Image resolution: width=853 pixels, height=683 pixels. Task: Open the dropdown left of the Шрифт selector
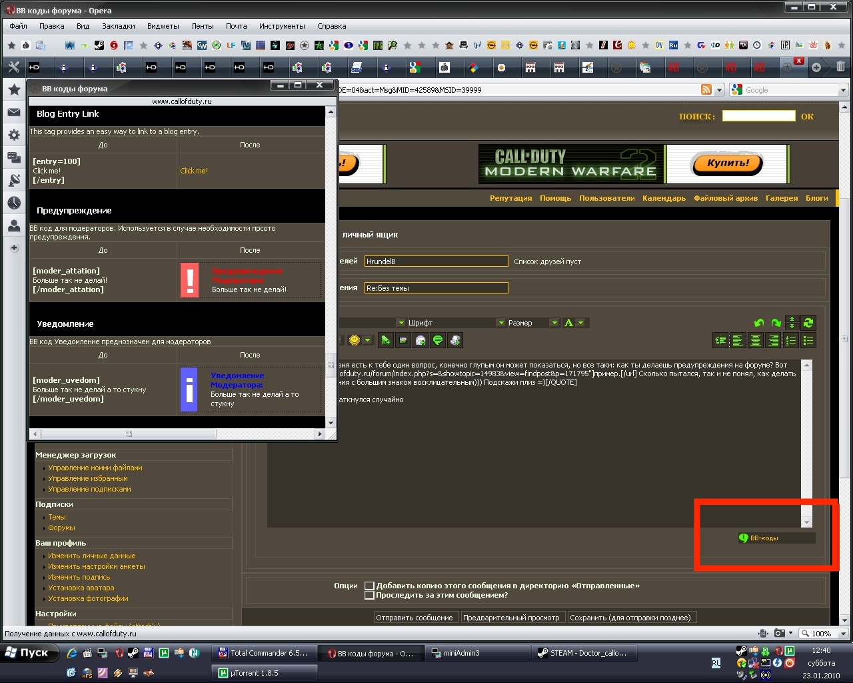coord(401,323)
